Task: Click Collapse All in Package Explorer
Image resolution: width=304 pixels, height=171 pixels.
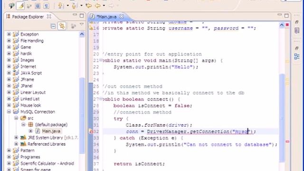Action: [x=53, y=26]
